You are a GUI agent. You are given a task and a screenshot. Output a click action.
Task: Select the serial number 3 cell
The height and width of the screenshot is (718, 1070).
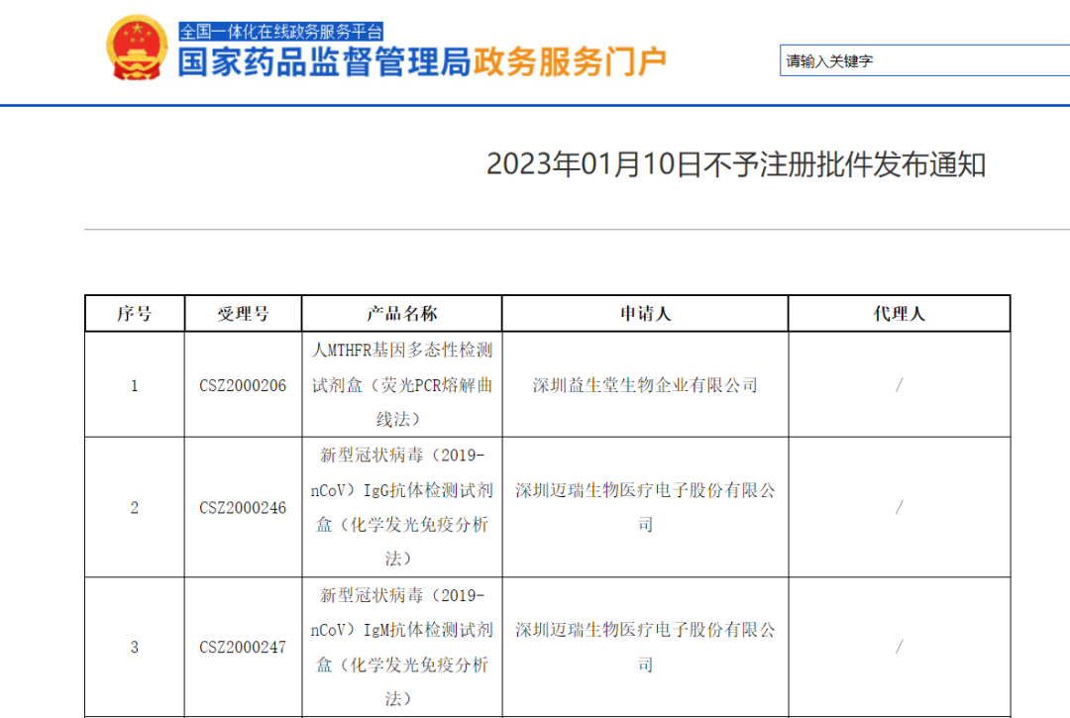pyautogui.click(x=135, y=648)
